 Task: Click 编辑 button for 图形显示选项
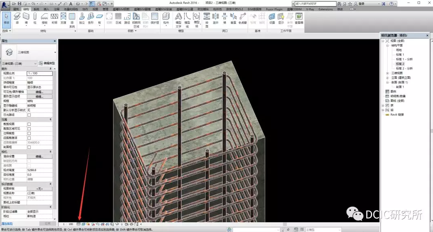coord(39,97)
